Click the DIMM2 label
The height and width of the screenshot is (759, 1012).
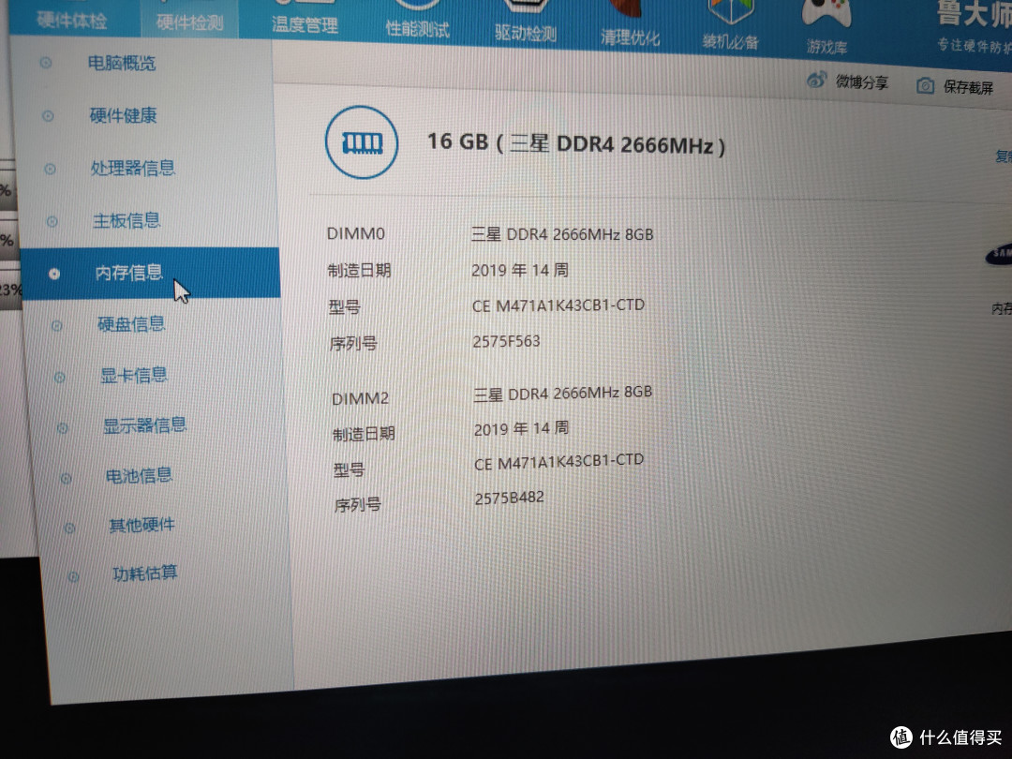point(360,398)
